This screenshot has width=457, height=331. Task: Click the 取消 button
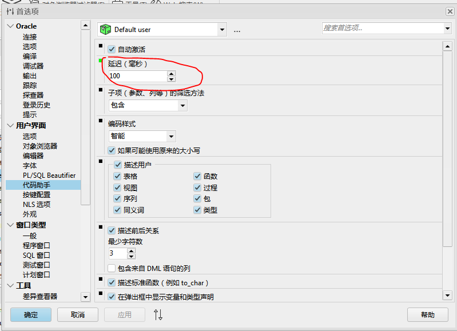pyautogui.click(x=78, y=314)
